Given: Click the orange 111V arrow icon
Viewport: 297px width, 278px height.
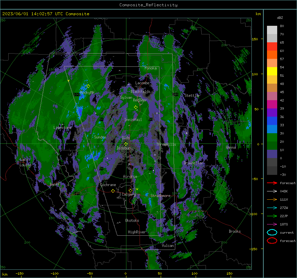Looking at the screenshot, I should tap(272, 199).
